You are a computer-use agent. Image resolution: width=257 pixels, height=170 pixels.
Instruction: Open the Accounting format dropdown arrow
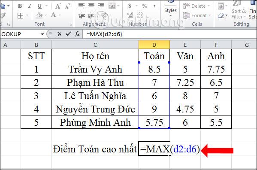(136, 6)
